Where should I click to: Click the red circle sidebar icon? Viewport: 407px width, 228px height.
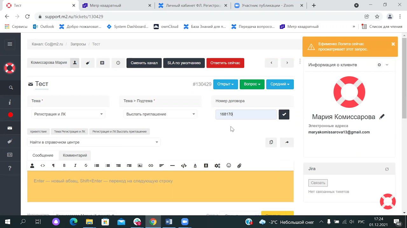point(10,115)
